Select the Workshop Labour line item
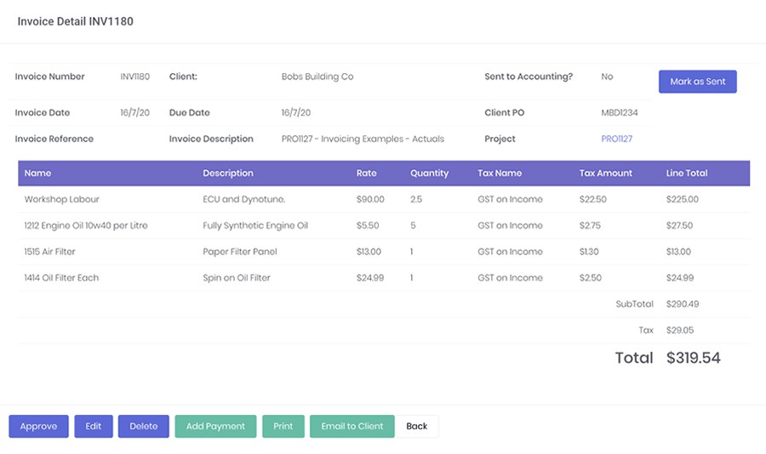 pyautogui.click(x=61, y=200)
